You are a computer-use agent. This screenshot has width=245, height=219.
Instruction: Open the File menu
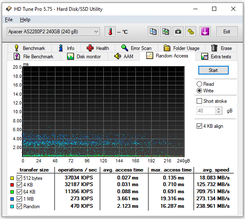click(x=9, y=20)
